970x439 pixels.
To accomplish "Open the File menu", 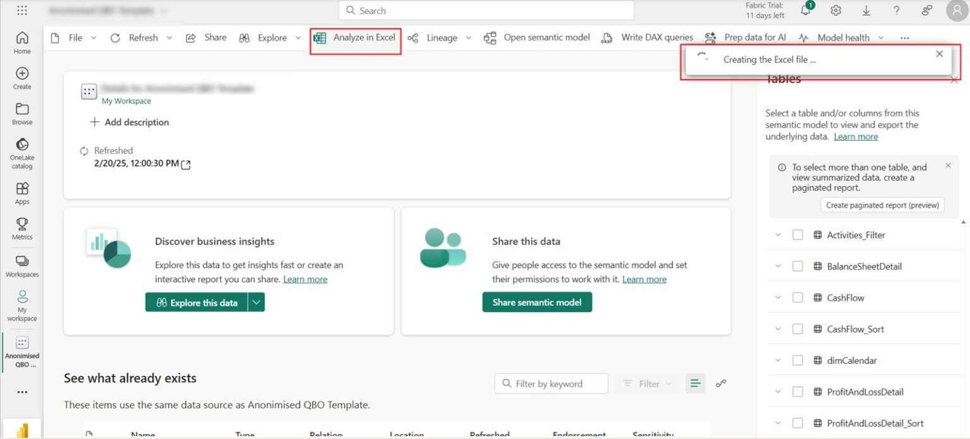I will [73, 38].
